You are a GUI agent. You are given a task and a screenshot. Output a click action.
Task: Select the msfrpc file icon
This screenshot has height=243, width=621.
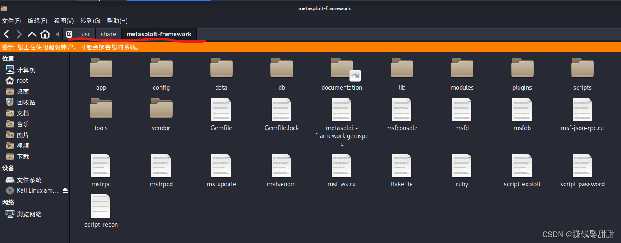click(x=101, y=165)
